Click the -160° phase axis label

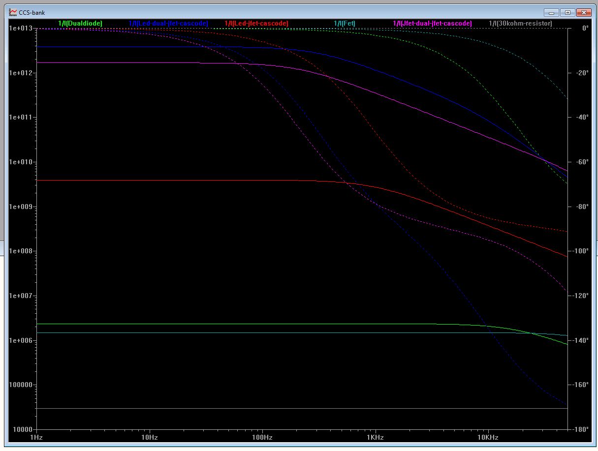581,385
